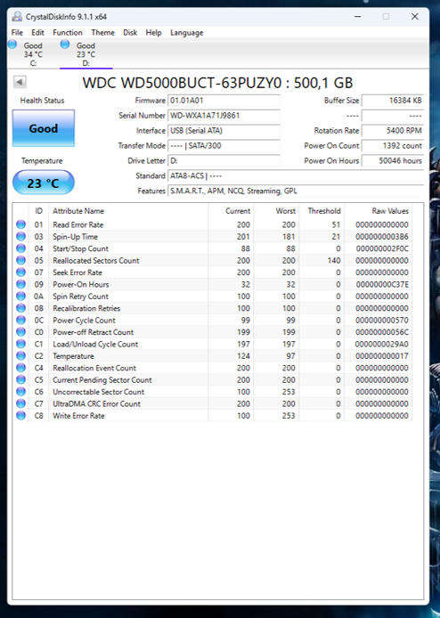The image size is (440, 618).
Task: Click the Features field
Action: pyautogui.click(x=296, y=191)
